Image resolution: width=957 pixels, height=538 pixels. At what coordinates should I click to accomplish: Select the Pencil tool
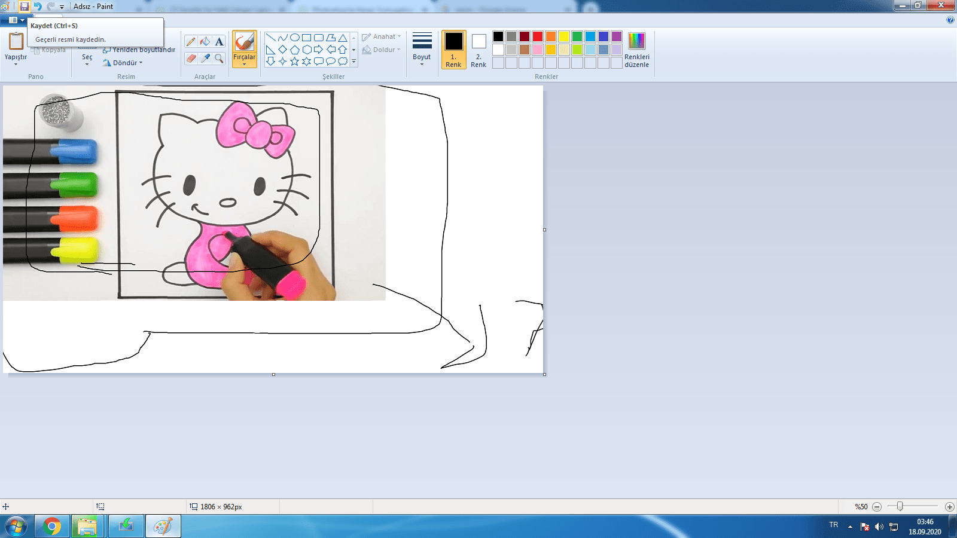pyautogui.click(x=191, y=41)
